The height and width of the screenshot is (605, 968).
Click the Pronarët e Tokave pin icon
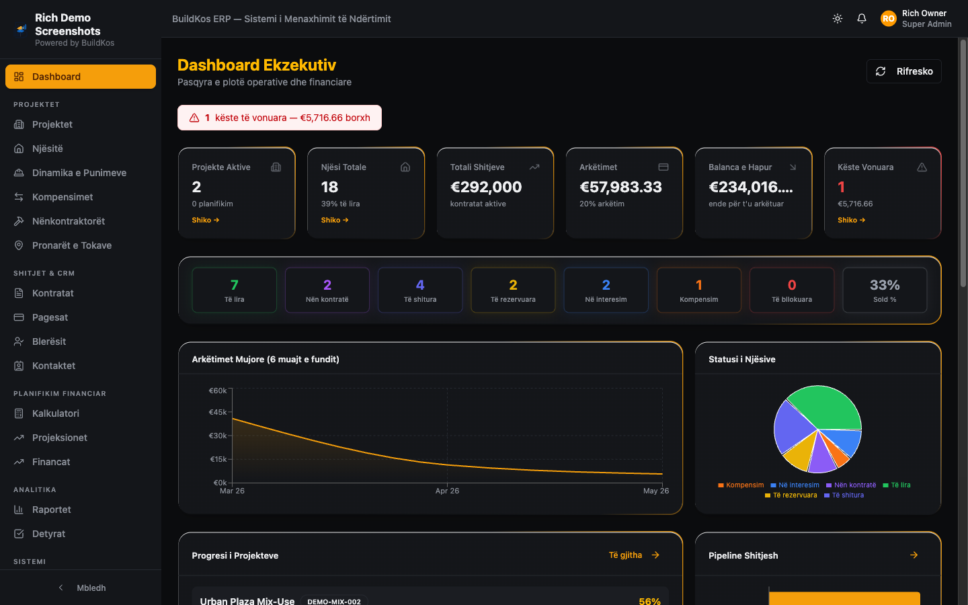19,245
